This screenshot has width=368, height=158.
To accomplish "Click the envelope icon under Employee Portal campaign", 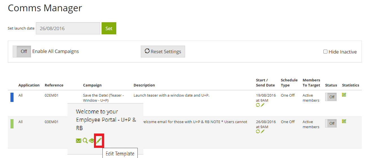I will click(79, 141).
